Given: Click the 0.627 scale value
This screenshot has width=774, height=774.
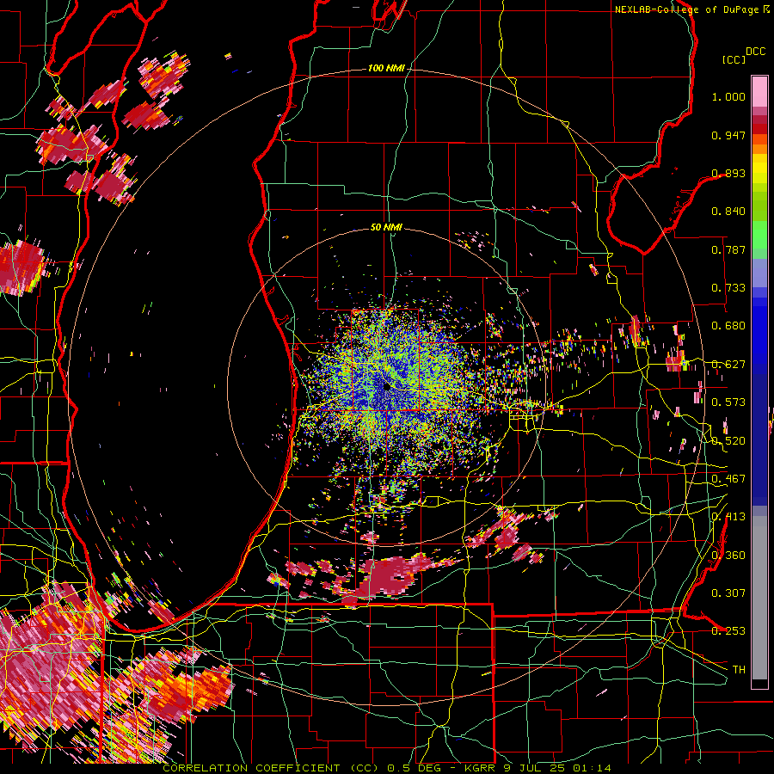Looking at the screenshot, I should pos(728,365).
